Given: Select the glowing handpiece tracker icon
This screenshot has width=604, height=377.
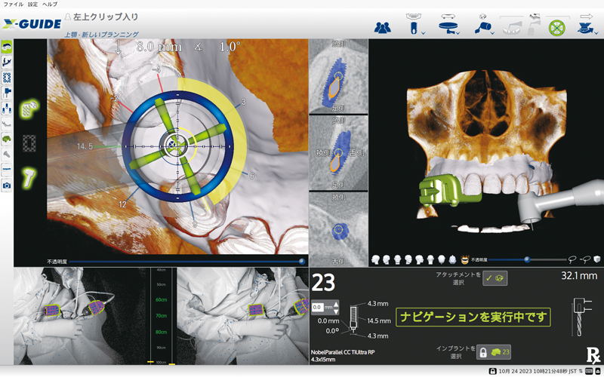Looking at the screenshot, I should [x=32, y=176].
